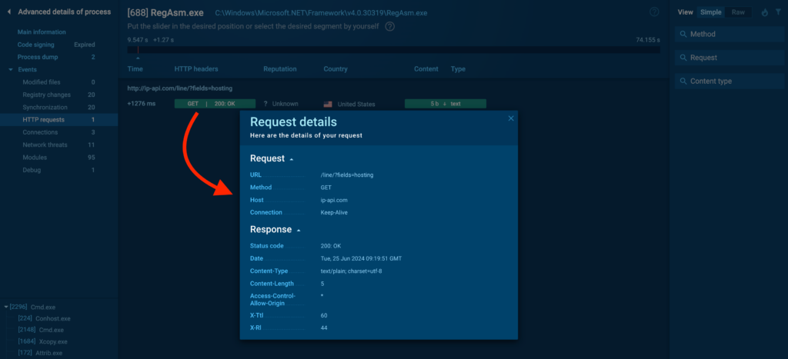This screenshot has width=788, height=359.
Task: Switch the view to Raw mode
Action: point(737,12)
